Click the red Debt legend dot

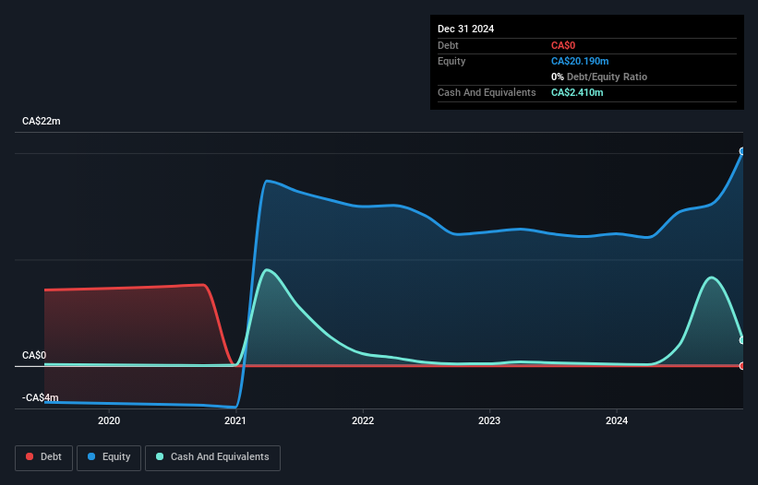30,456
